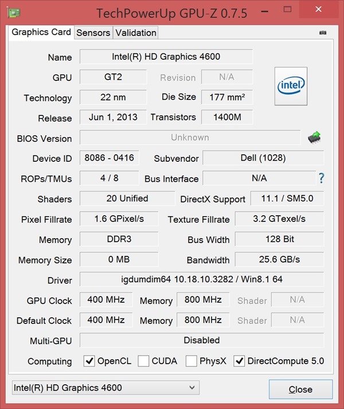Click the Multi-GPU field Disabled

click(x=202, y=340)
